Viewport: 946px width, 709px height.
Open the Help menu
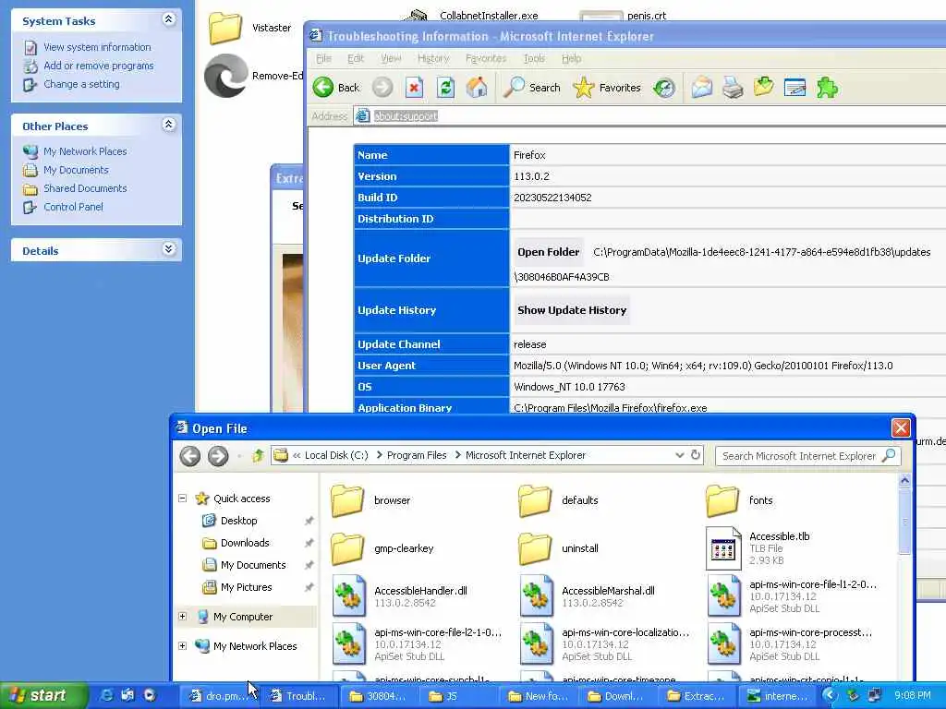(571, 58)
